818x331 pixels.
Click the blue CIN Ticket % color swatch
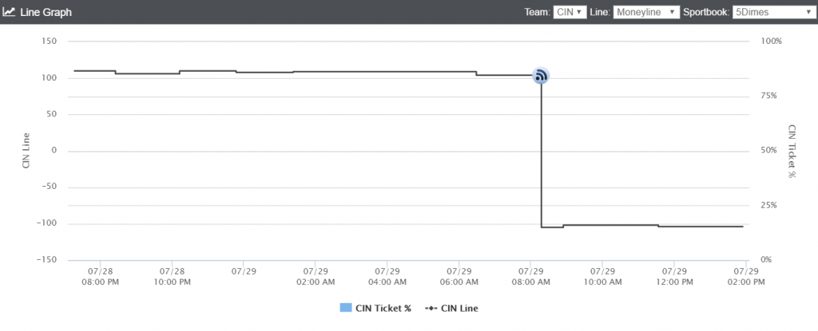(346, 308)
